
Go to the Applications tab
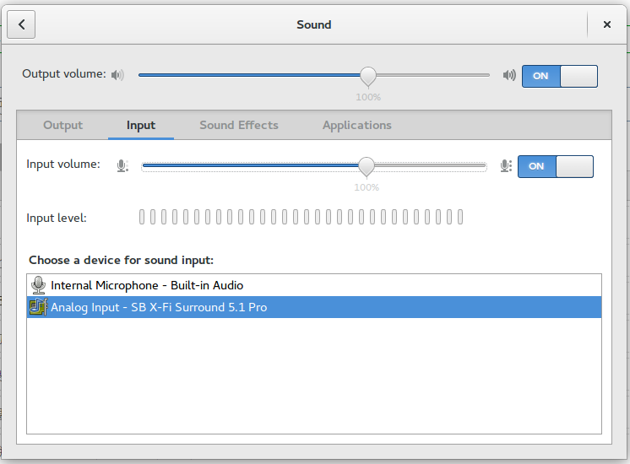(357, 125)
